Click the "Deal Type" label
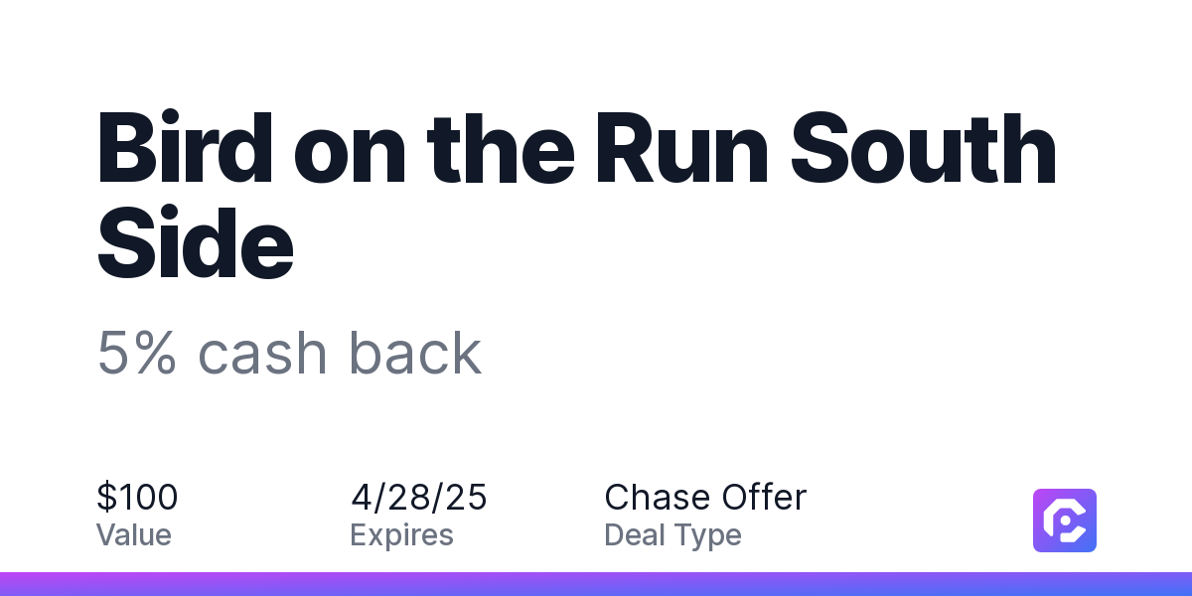 click(673, 536)
